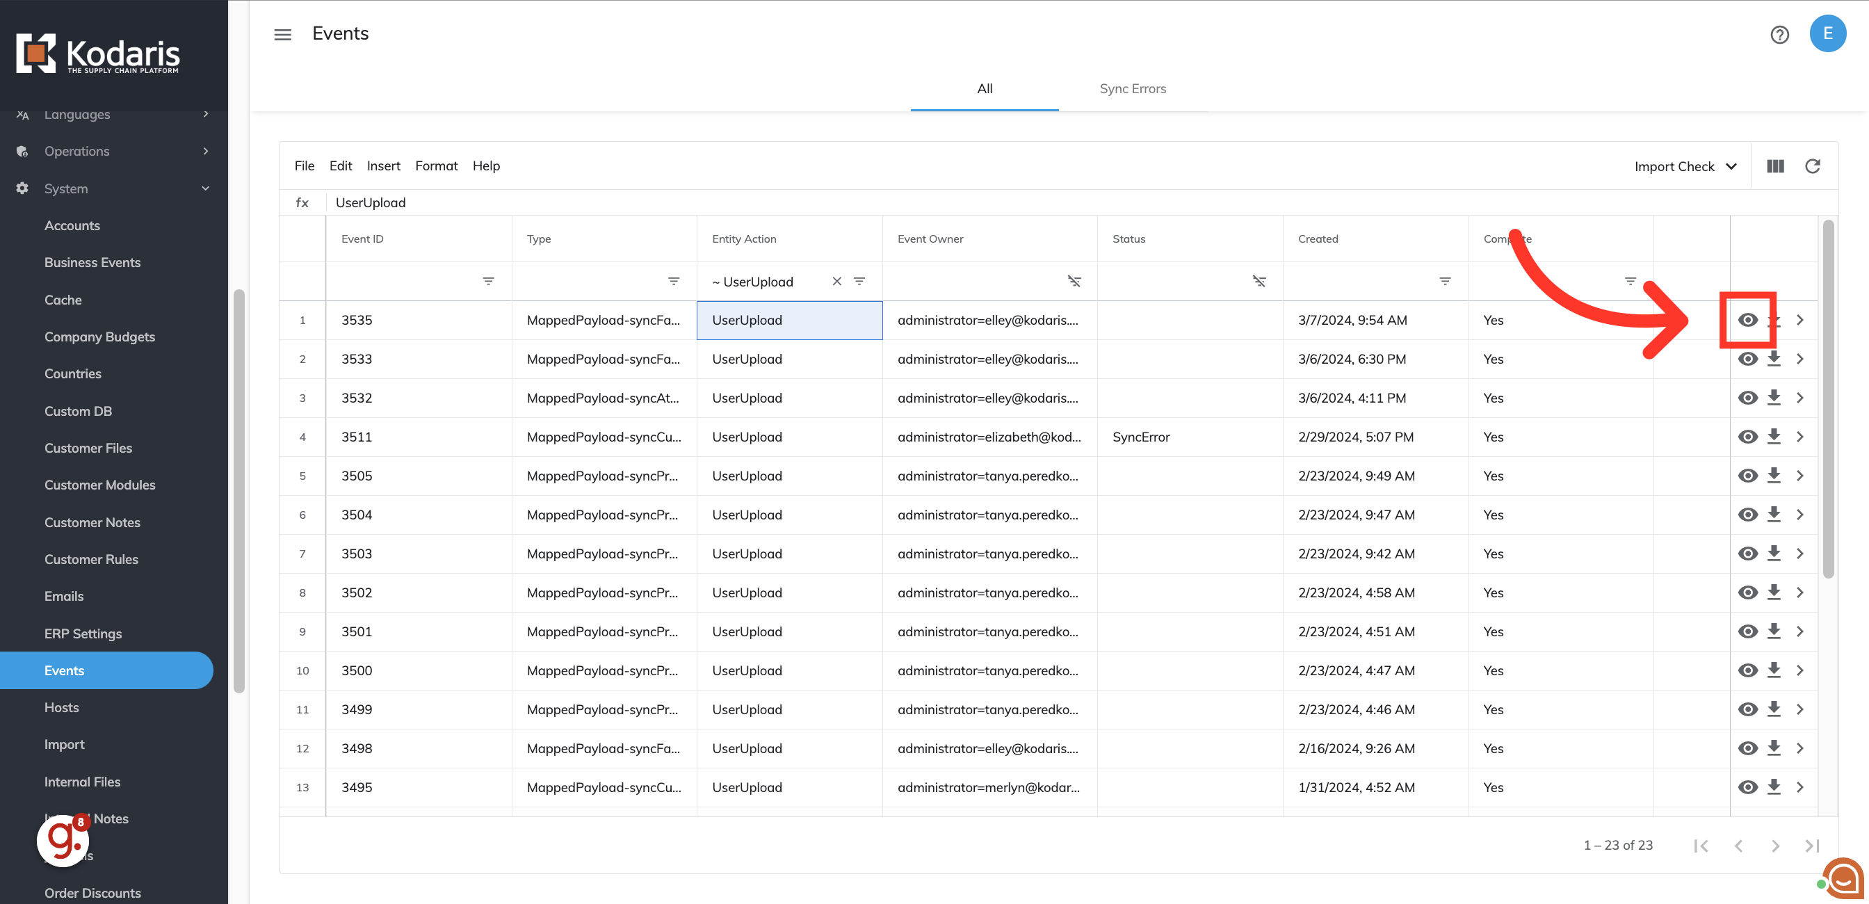Download the event 3505 file

pyautogui.click(x=1773, y=475)
